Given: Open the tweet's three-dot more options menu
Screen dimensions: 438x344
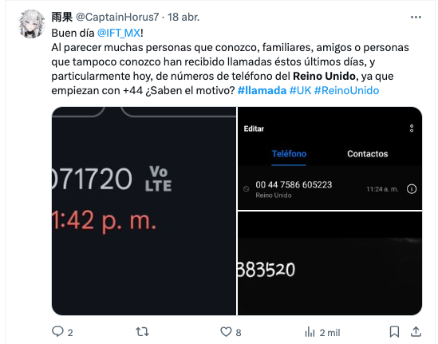Looking at the screenshot, I should (416, 18).
